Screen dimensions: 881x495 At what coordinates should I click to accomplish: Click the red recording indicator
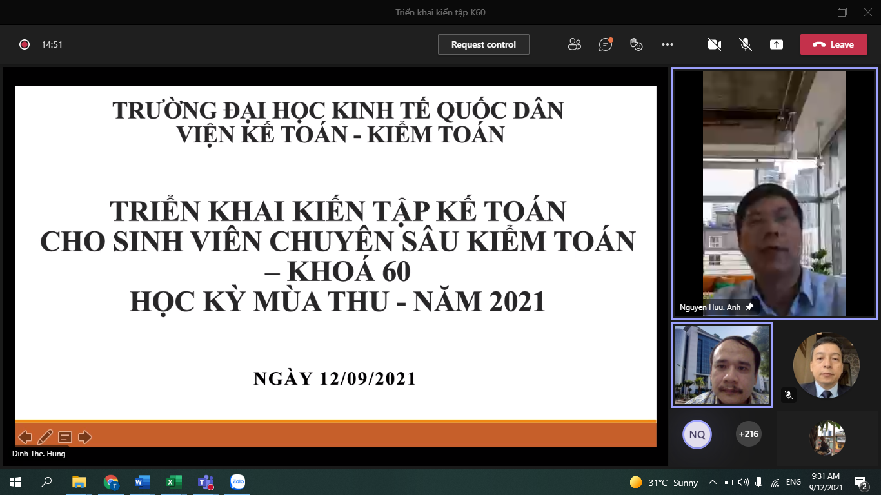[x=25, y=44]
